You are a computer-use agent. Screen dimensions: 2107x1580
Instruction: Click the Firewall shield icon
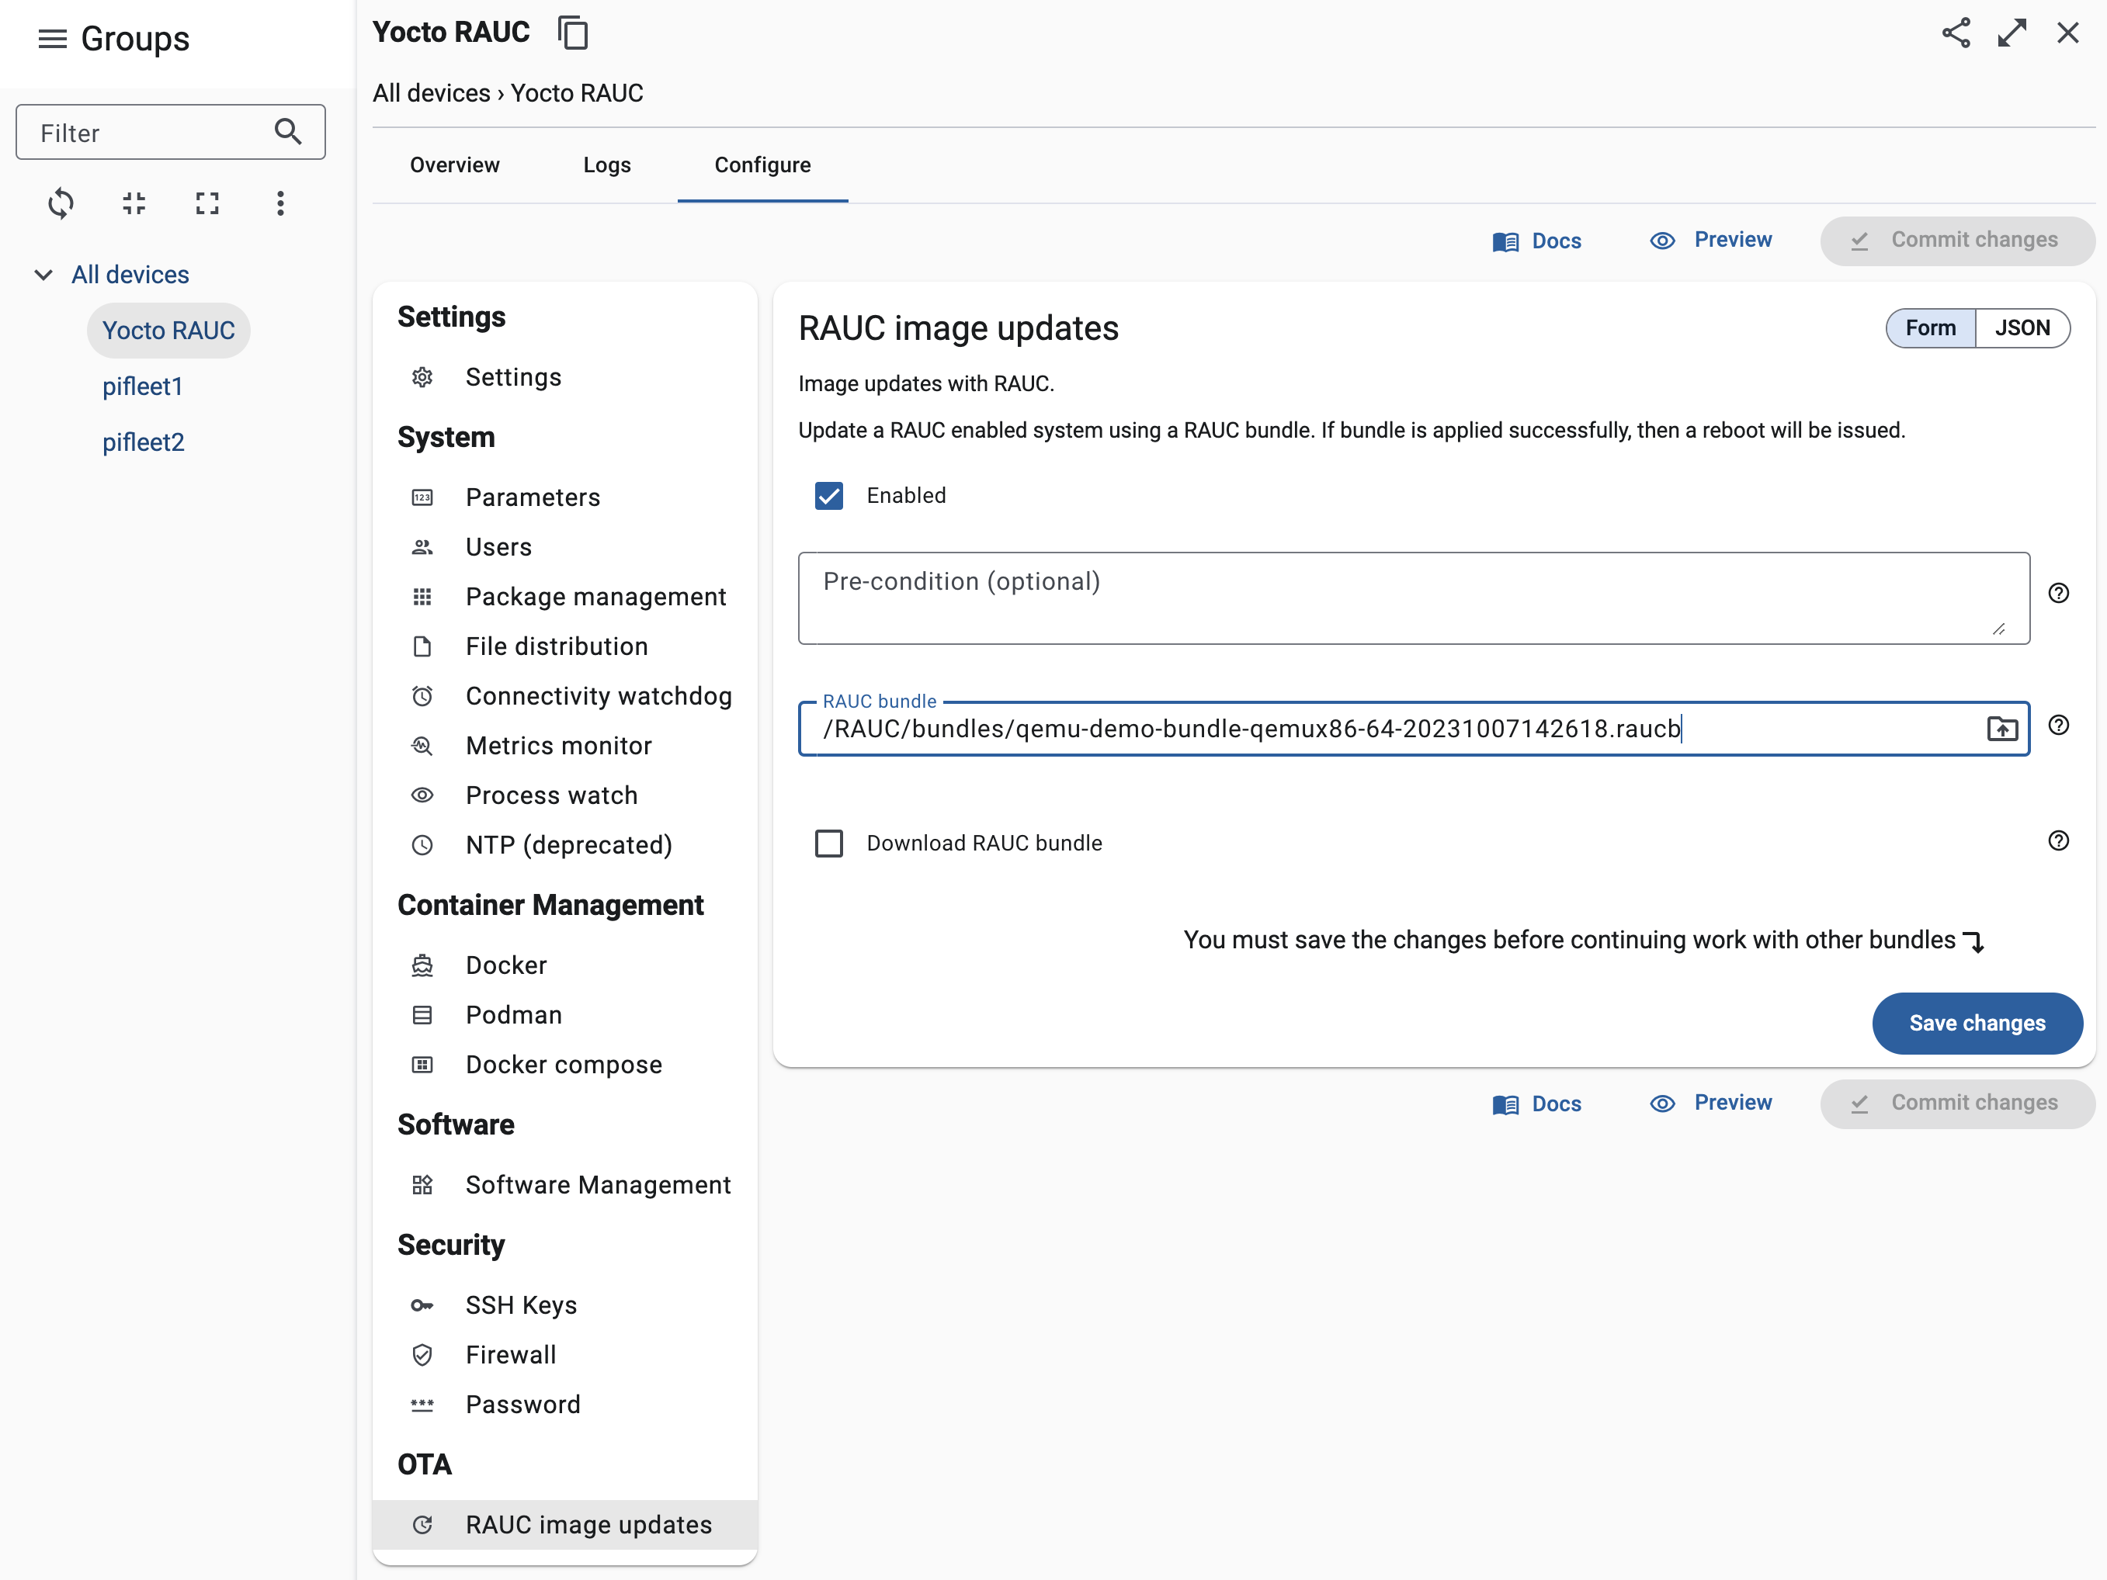422,1354
